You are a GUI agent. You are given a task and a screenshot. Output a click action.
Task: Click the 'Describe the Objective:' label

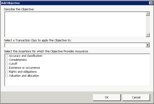(19, 9)
